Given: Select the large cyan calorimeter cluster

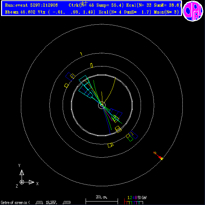Looking at the screenshot, I should coord(86,87).
